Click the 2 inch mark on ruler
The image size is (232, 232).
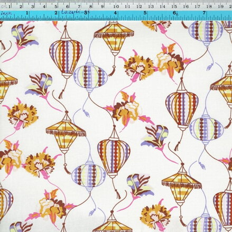pyautogui.click(x=56, y=13)
